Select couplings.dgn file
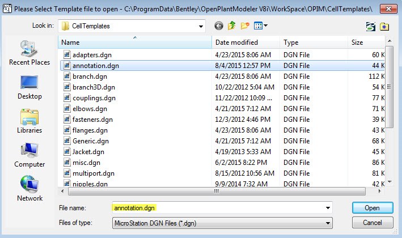This screenshot has width=402, height=238. tap(94, 98)
